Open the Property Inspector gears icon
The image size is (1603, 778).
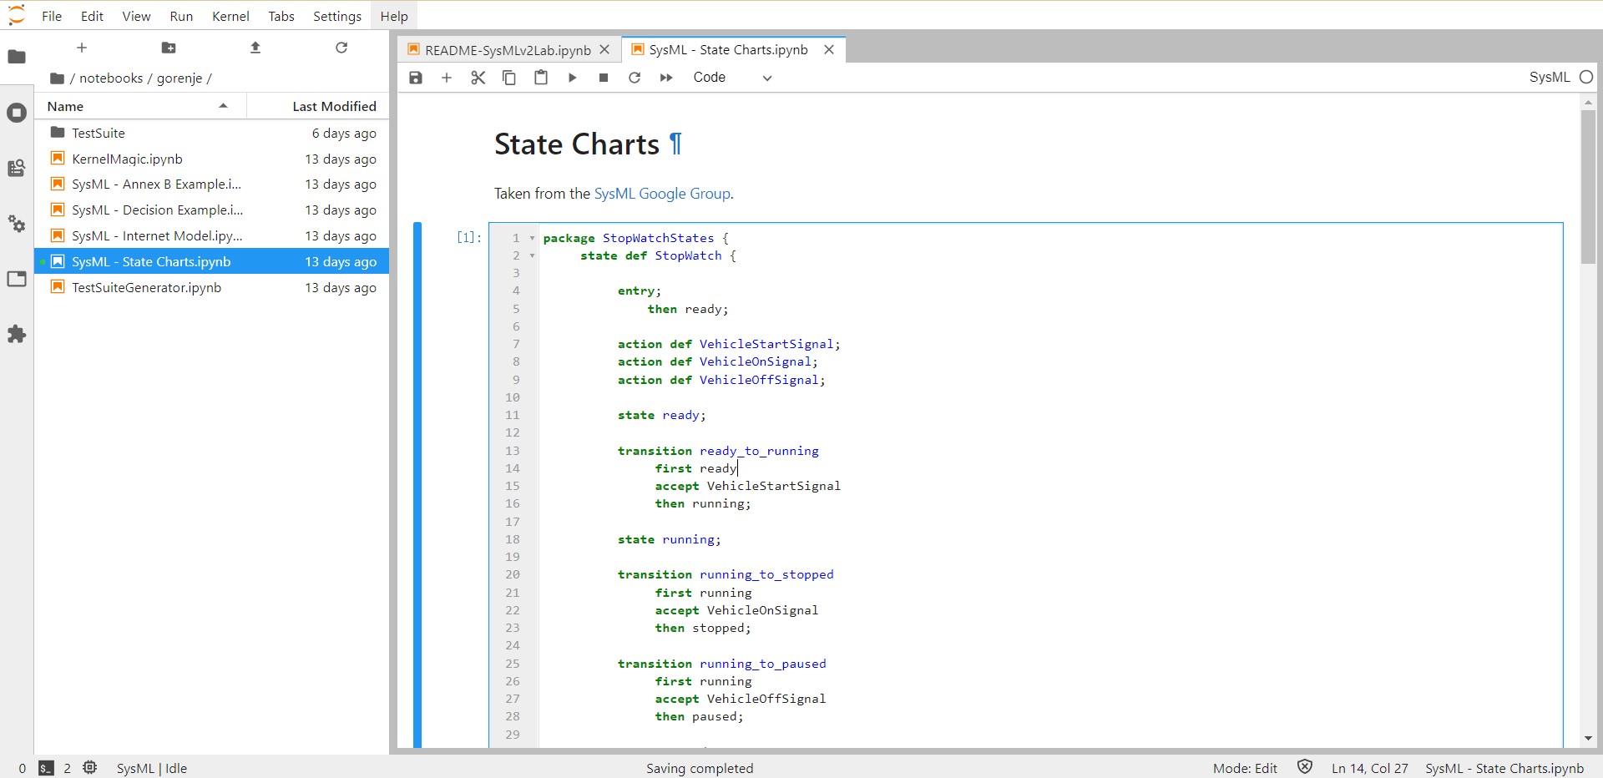point(17,224)
